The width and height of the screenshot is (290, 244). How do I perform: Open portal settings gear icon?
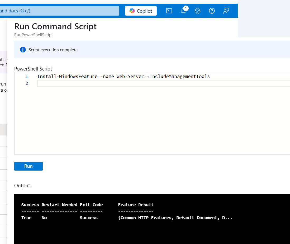(x=198, y=11)
